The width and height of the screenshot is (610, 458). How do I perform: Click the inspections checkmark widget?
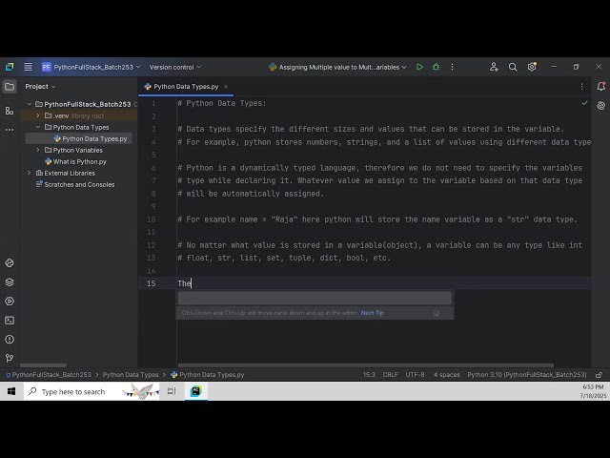tap(584, 103)
